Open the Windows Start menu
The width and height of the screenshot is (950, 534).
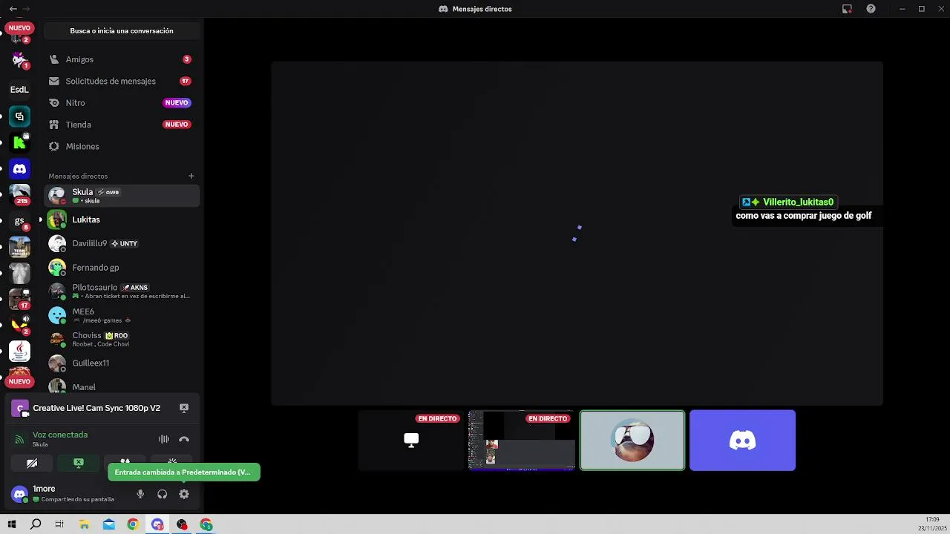[12, 524]
